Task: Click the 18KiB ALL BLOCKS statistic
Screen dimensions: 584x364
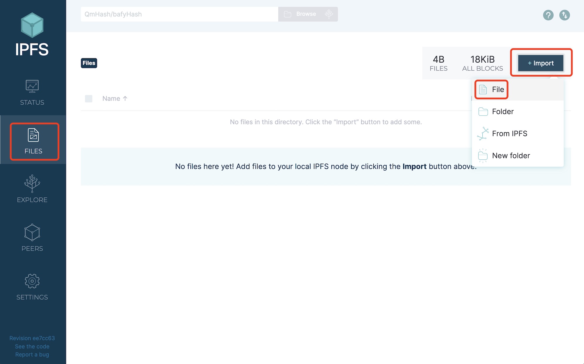Action: (x=483, y=63)
